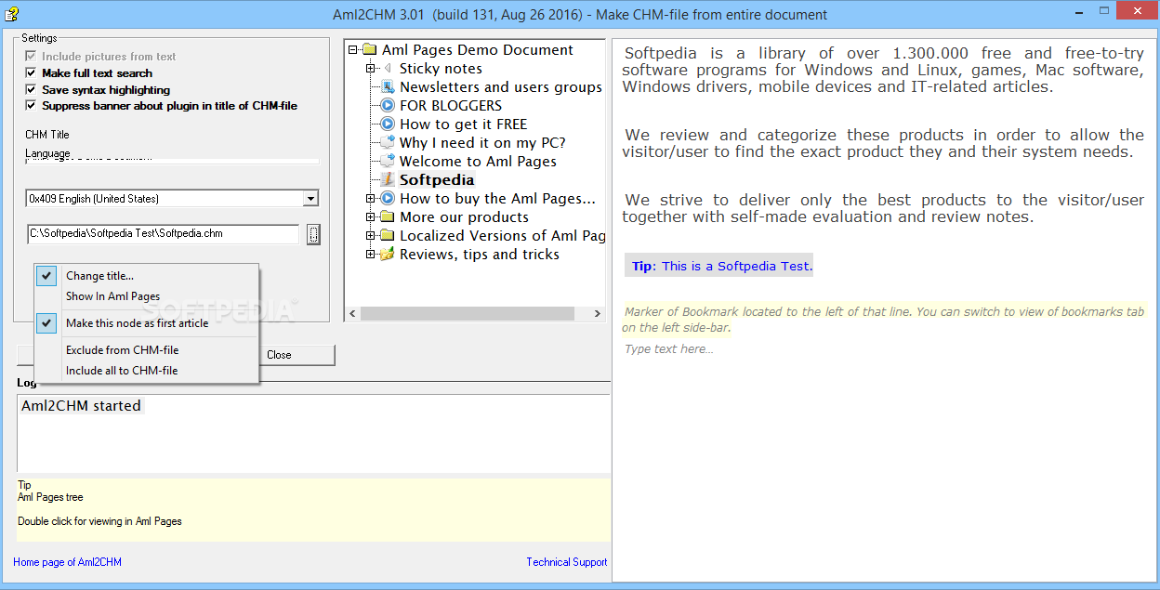Open the Home page of Aml2CHM link
The width and height of the screenshot is (1160, 590).
[x=68, y=562]
